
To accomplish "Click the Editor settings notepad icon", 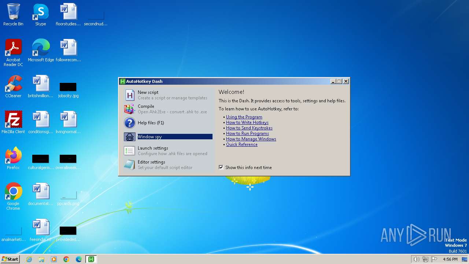I will coord(129,165).
